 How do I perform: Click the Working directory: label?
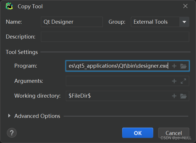pyautogui.click(x=38, y=96)
